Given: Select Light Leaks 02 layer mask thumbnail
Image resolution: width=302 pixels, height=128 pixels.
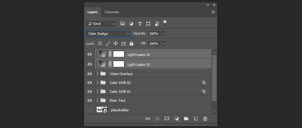Looking at the screenshot, I should pos(119,54).
